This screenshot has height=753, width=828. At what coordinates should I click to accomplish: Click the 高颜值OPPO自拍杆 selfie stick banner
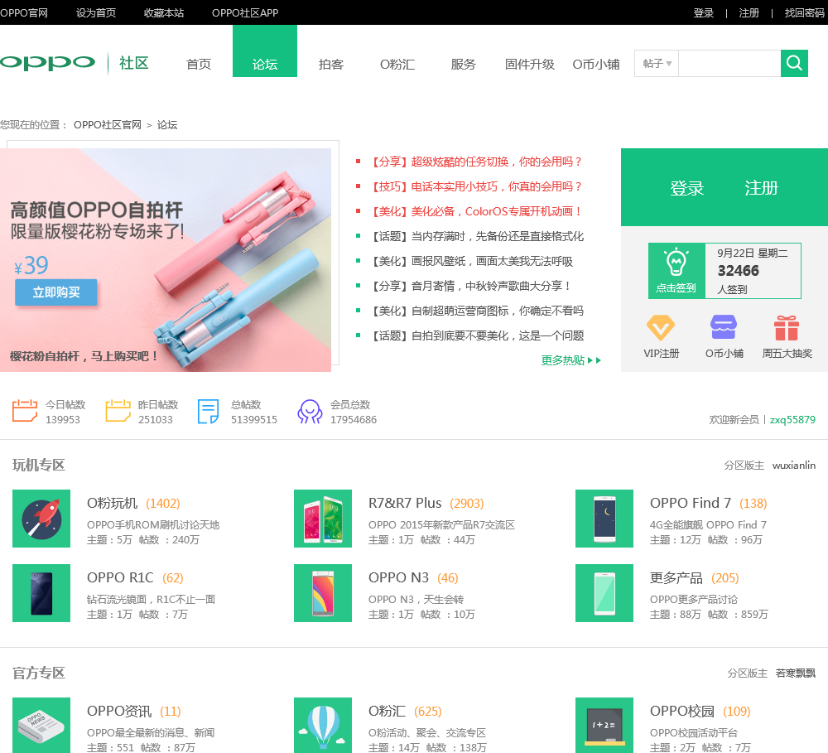[x=166, y=260]
